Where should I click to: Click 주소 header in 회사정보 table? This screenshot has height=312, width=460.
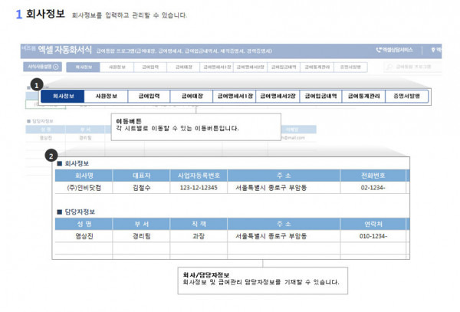(x=284, y=176)
